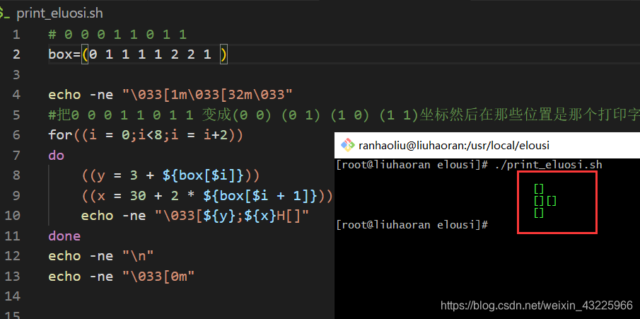Click the Chinese comment on line 5

click(x=344, y=115)
